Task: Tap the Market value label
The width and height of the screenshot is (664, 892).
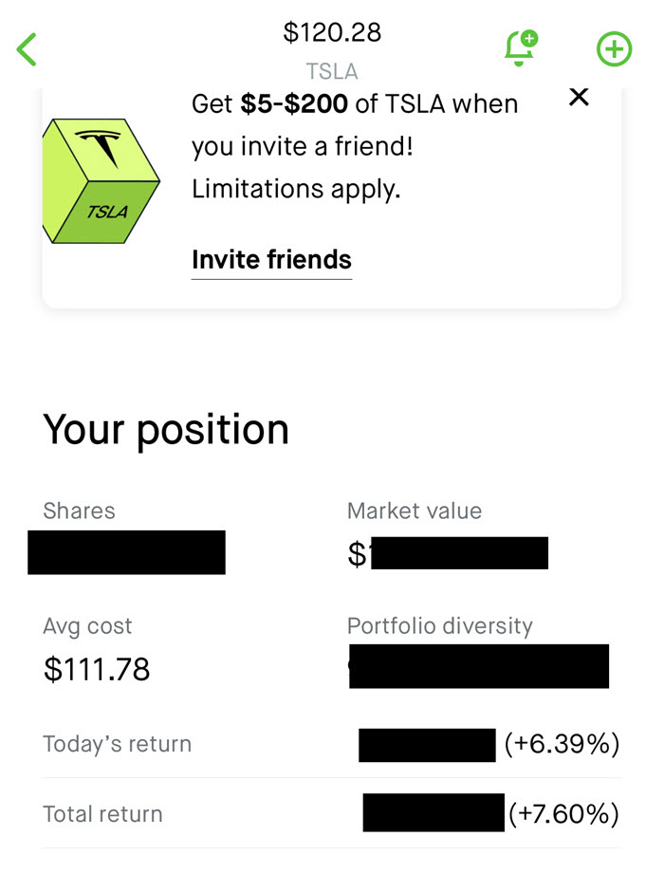Action: coord(415,511)
